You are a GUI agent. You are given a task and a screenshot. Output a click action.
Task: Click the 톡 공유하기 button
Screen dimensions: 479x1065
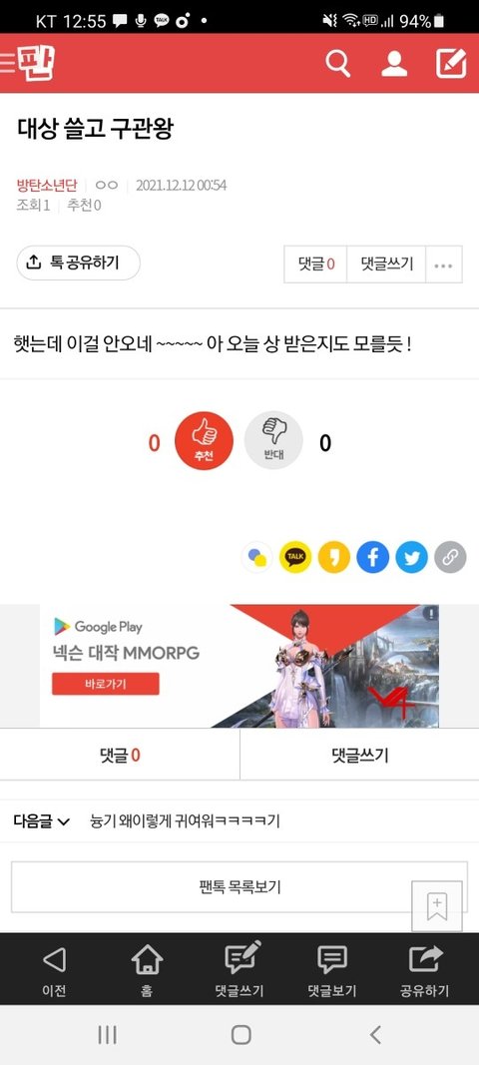pyautogui.click(x=78, y=263)
